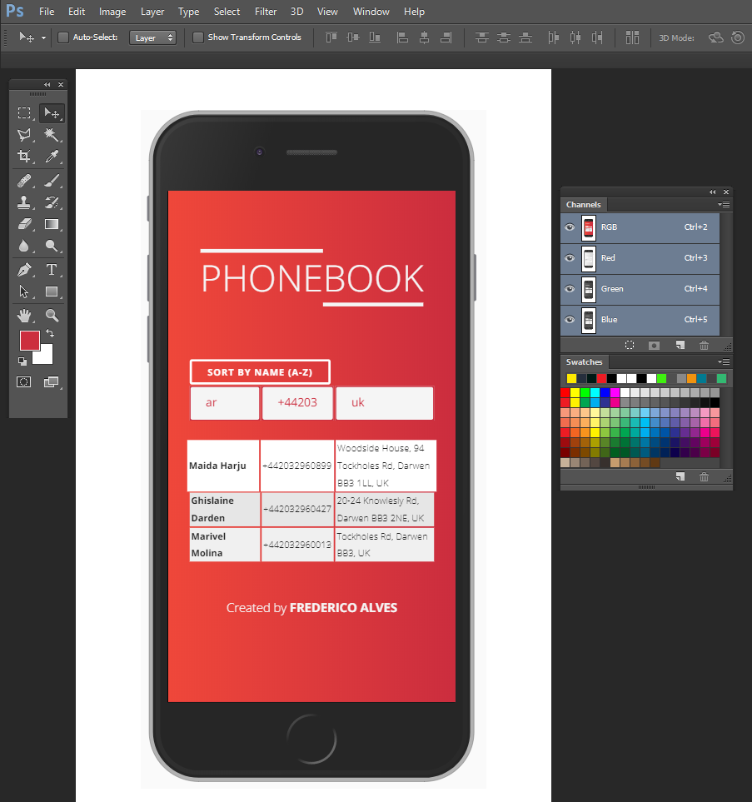The height and width of the screenshot is (802, 752).
Task: Select the Lasso tool
Action: [x=24, y=135]
